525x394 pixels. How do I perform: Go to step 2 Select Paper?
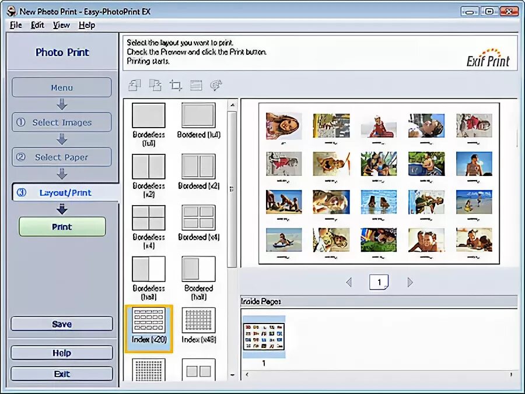[x=62, y=157]
